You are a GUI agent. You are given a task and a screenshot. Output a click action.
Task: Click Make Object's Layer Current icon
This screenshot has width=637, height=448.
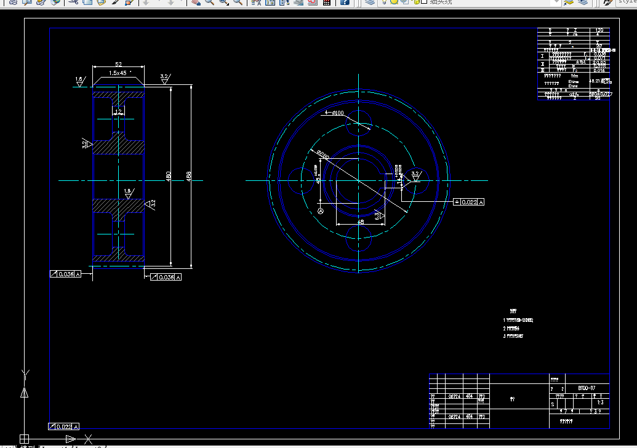point(569,2)
